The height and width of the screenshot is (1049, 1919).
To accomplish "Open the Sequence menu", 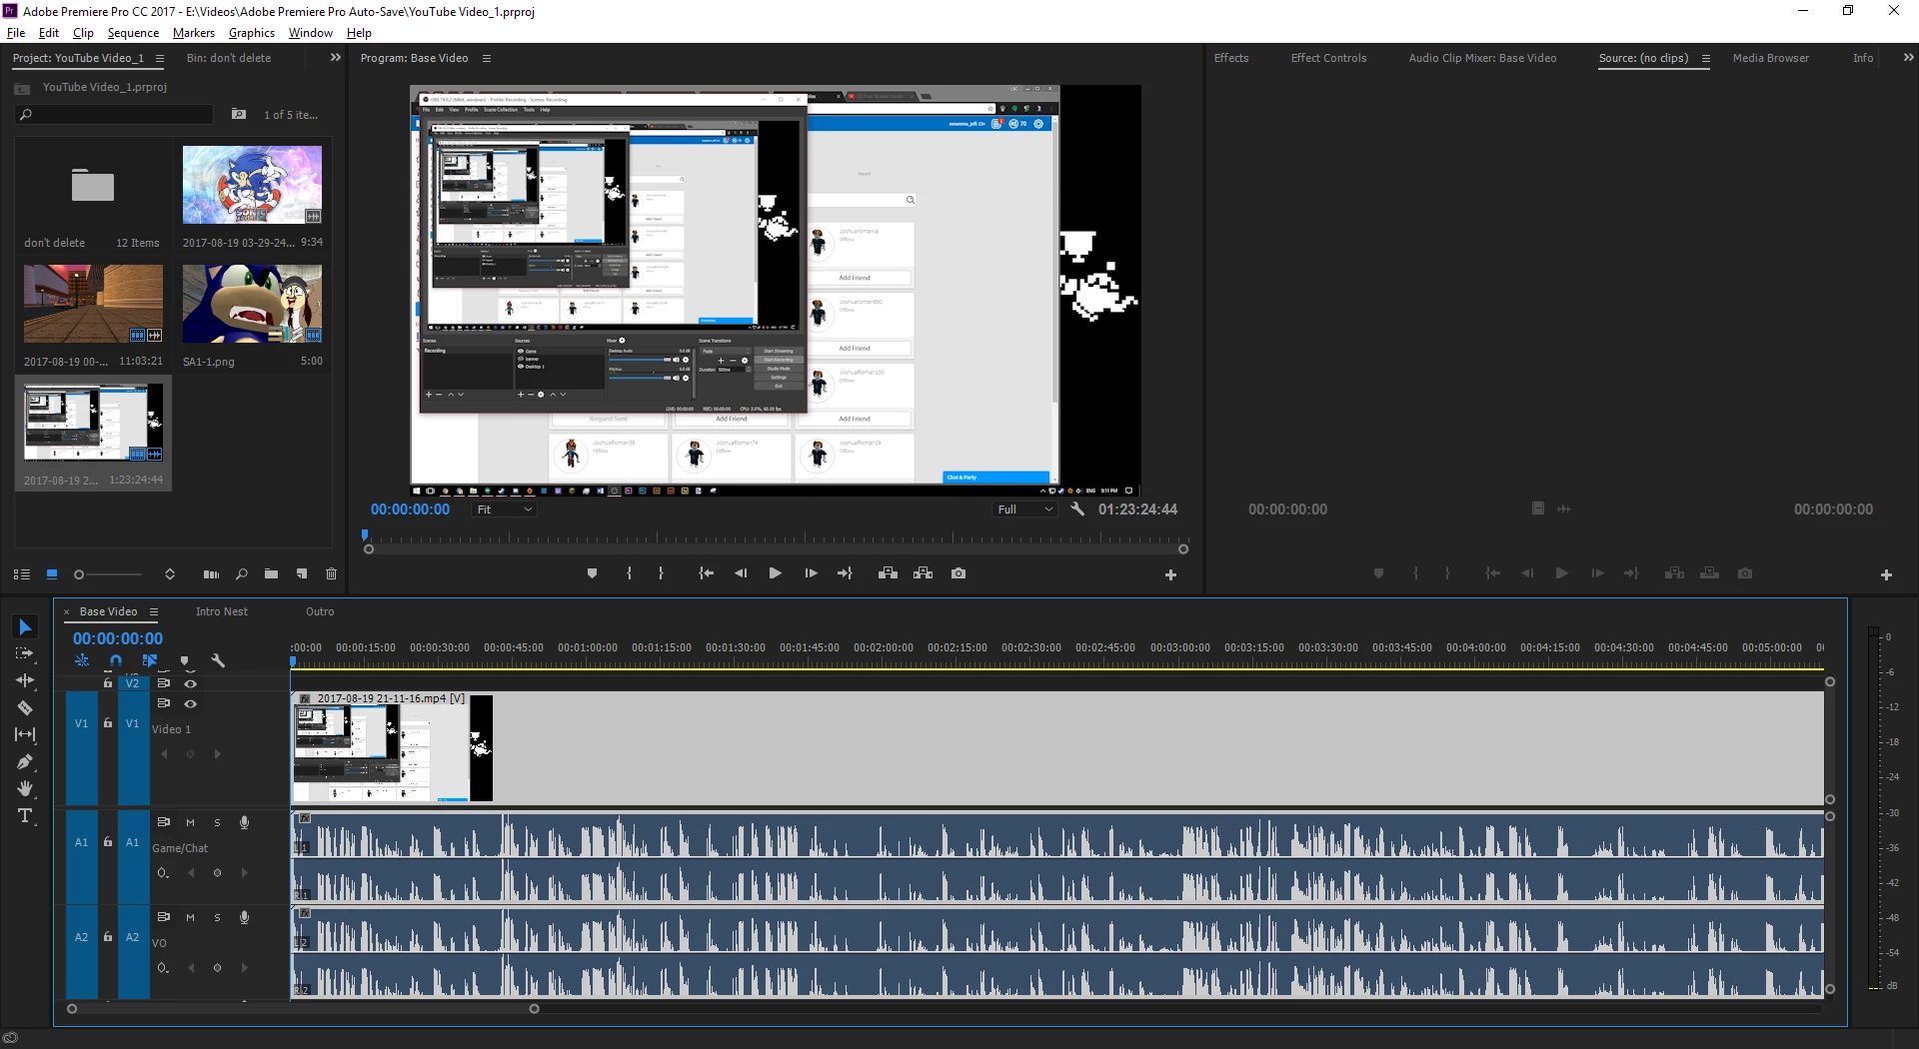I will pyautogui.click(x=133, y=33).
